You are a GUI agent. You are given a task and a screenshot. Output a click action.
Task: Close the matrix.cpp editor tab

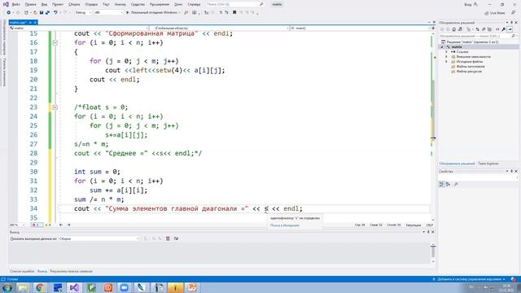[35, 22]
